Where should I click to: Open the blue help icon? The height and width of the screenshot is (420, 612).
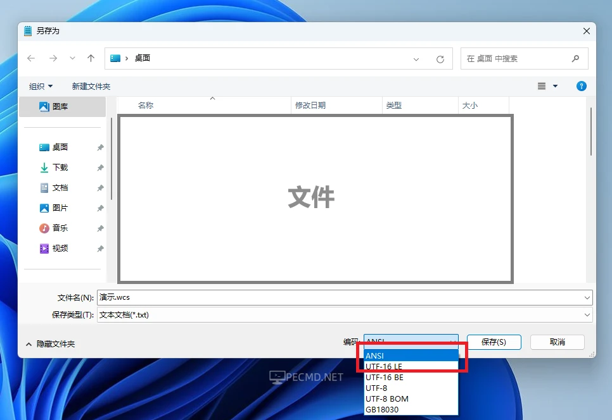581,86
